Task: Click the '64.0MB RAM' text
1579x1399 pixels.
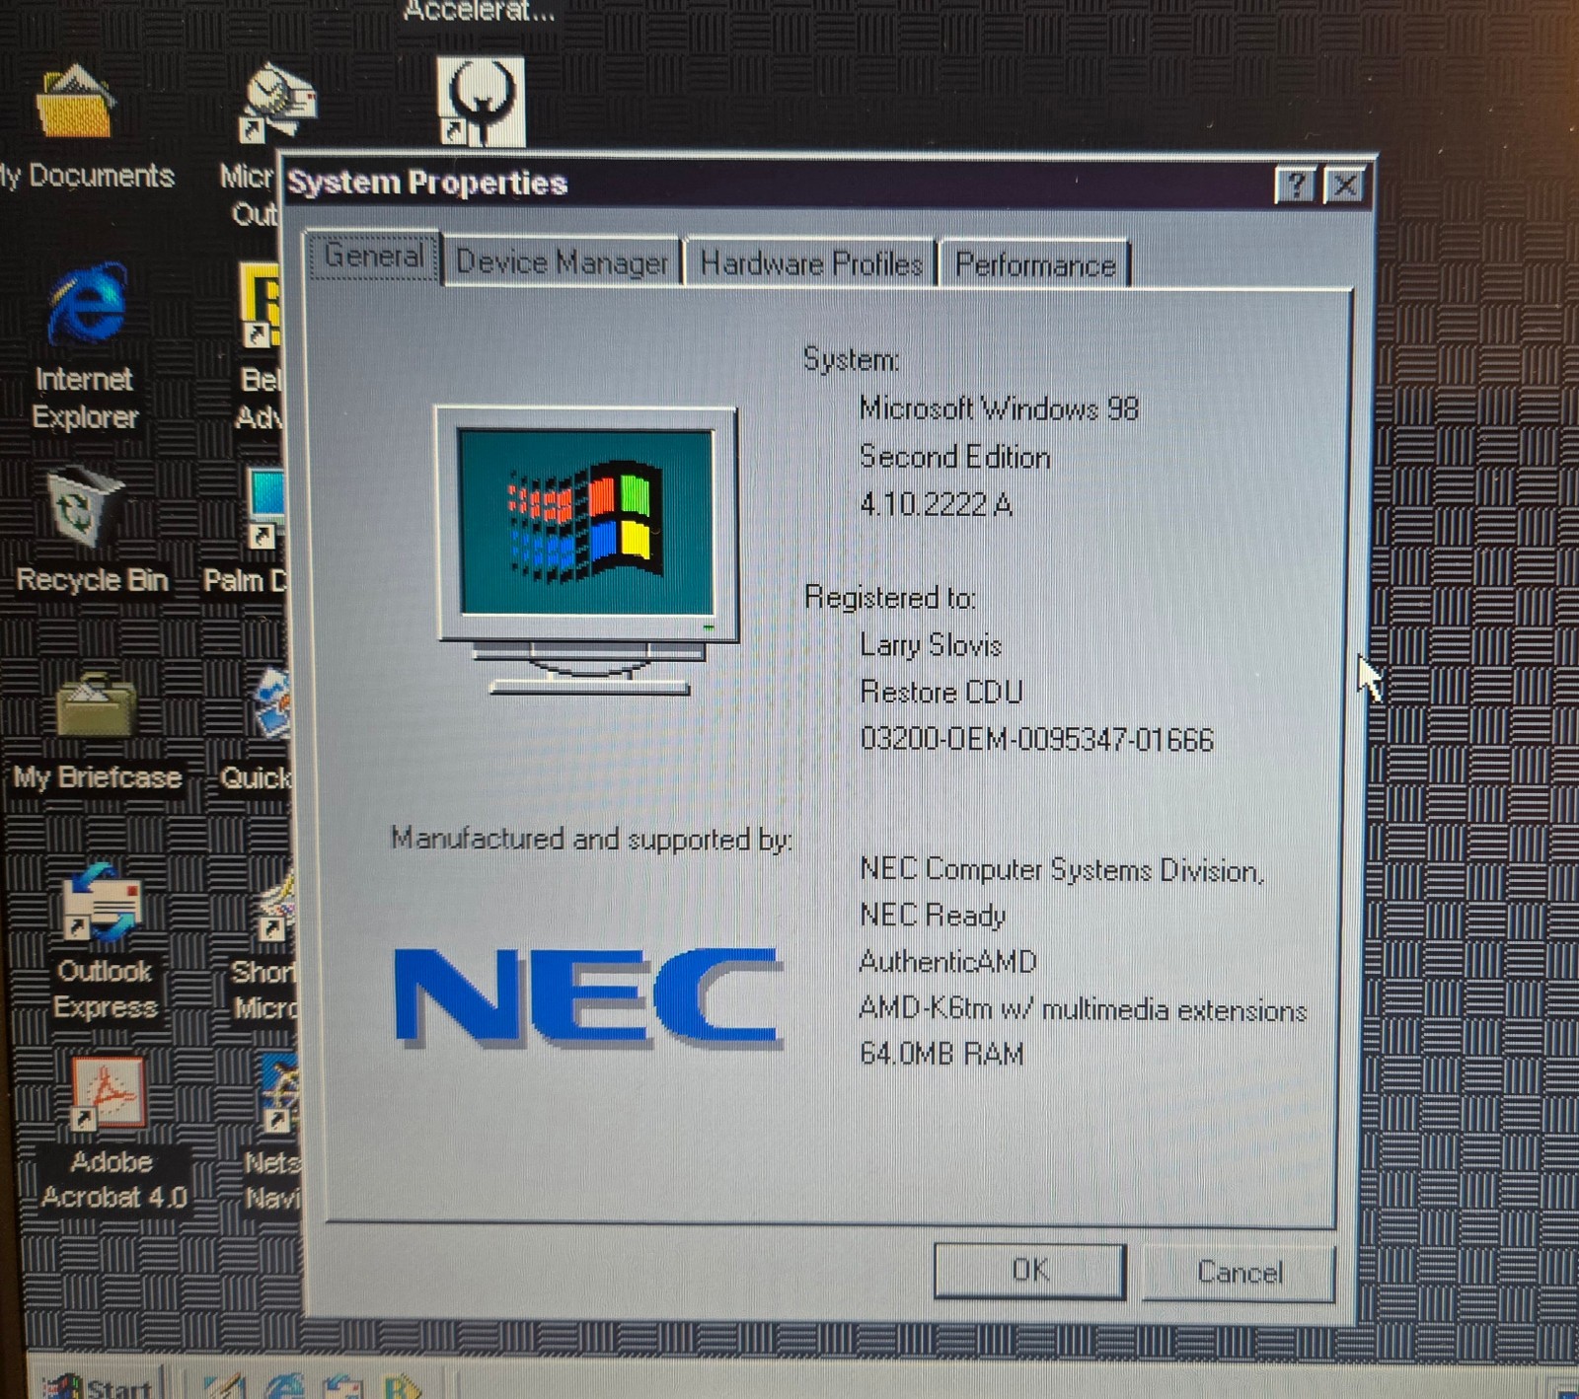Action: [941, 1054]
